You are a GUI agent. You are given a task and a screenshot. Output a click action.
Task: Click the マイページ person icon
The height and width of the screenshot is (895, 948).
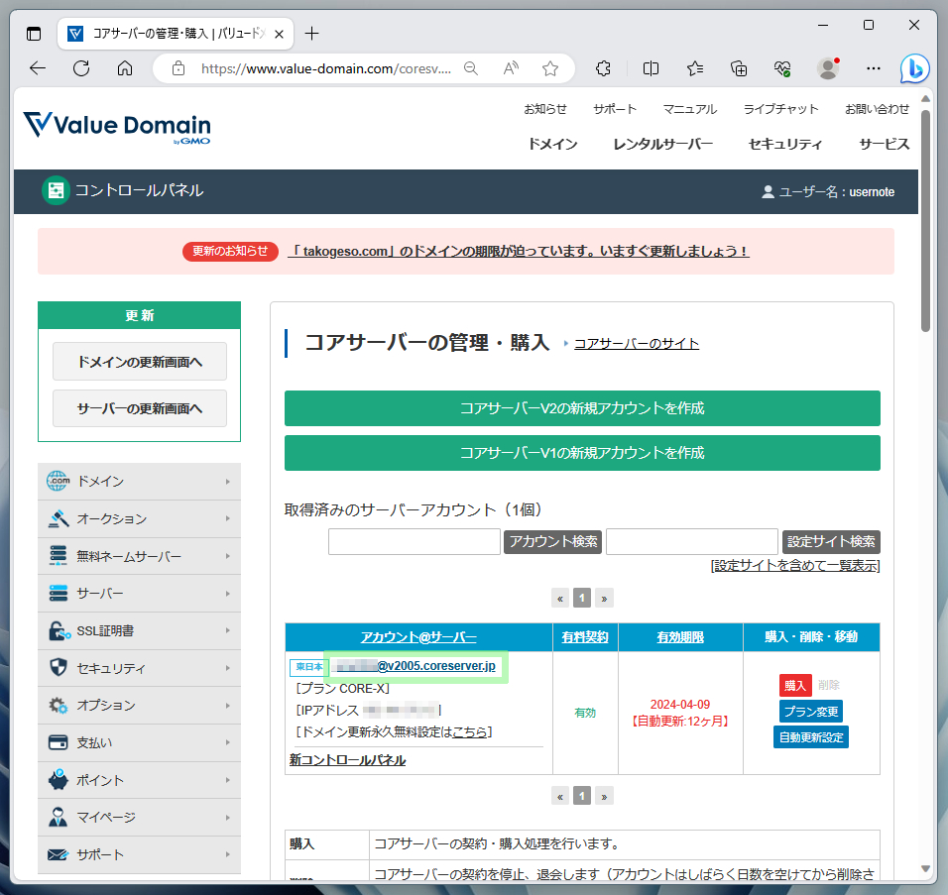59,817
